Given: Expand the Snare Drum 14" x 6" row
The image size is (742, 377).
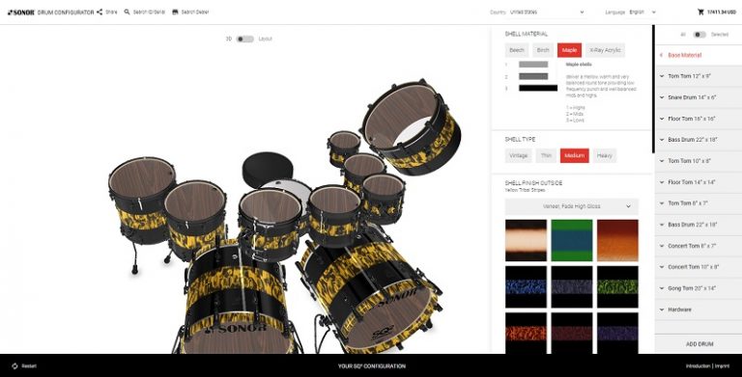Looking at the screenshot, I should (698, 97).
